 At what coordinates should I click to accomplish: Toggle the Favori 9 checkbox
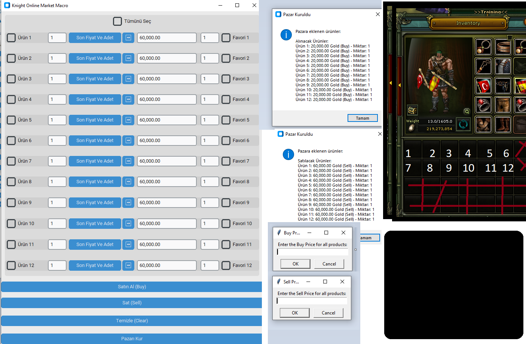coord(226,203)
